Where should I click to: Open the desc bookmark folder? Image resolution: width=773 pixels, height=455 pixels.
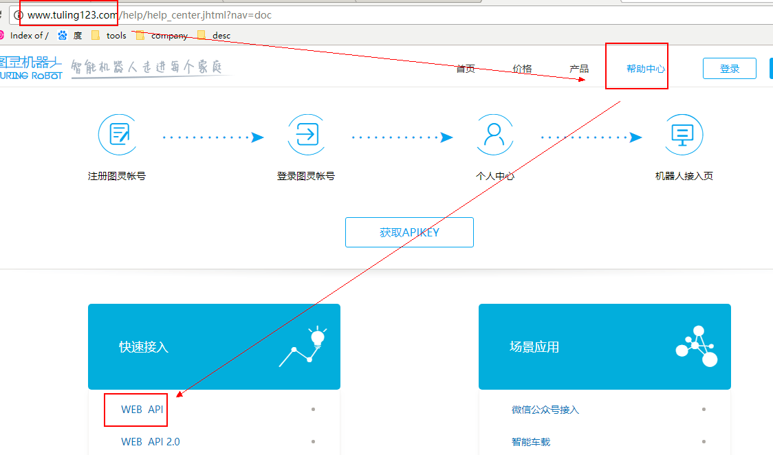pyautogui.click(x=215, y=35)
